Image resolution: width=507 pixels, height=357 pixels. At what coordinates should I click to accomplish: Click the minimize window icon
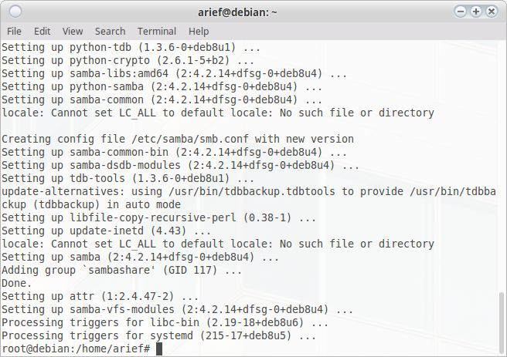click(461, 12)
